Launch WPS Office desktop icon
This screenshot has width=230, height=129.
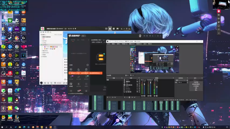10,83
